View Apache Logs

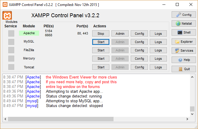click(x=158, y=34)
